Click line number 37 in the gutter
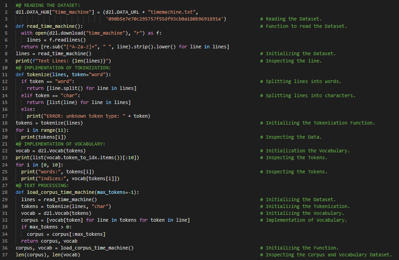 click(6, 255)
